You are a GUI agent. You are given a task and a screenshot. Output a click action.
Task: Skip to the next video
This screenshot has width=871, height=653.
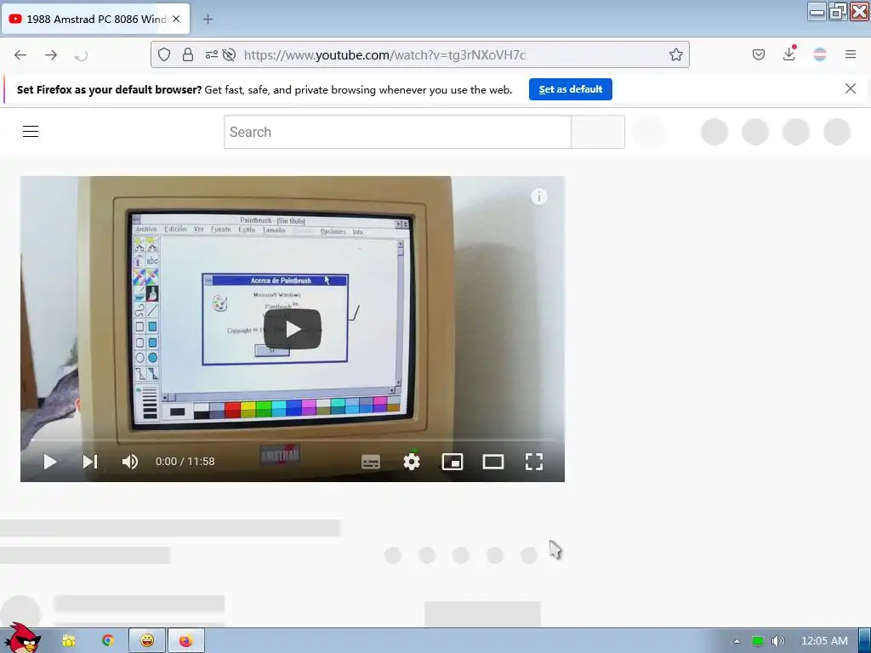click(x=90, y=462)
